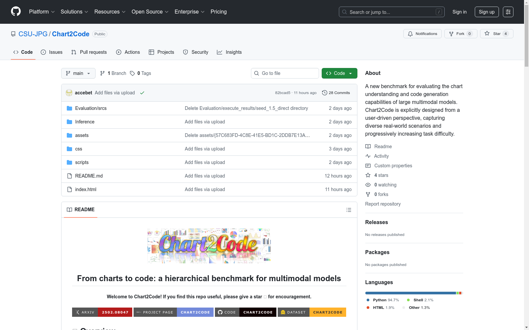Screen dimensions: 529x330
Task: Click the branch icon beside 1 Branch
Action: 102,73
